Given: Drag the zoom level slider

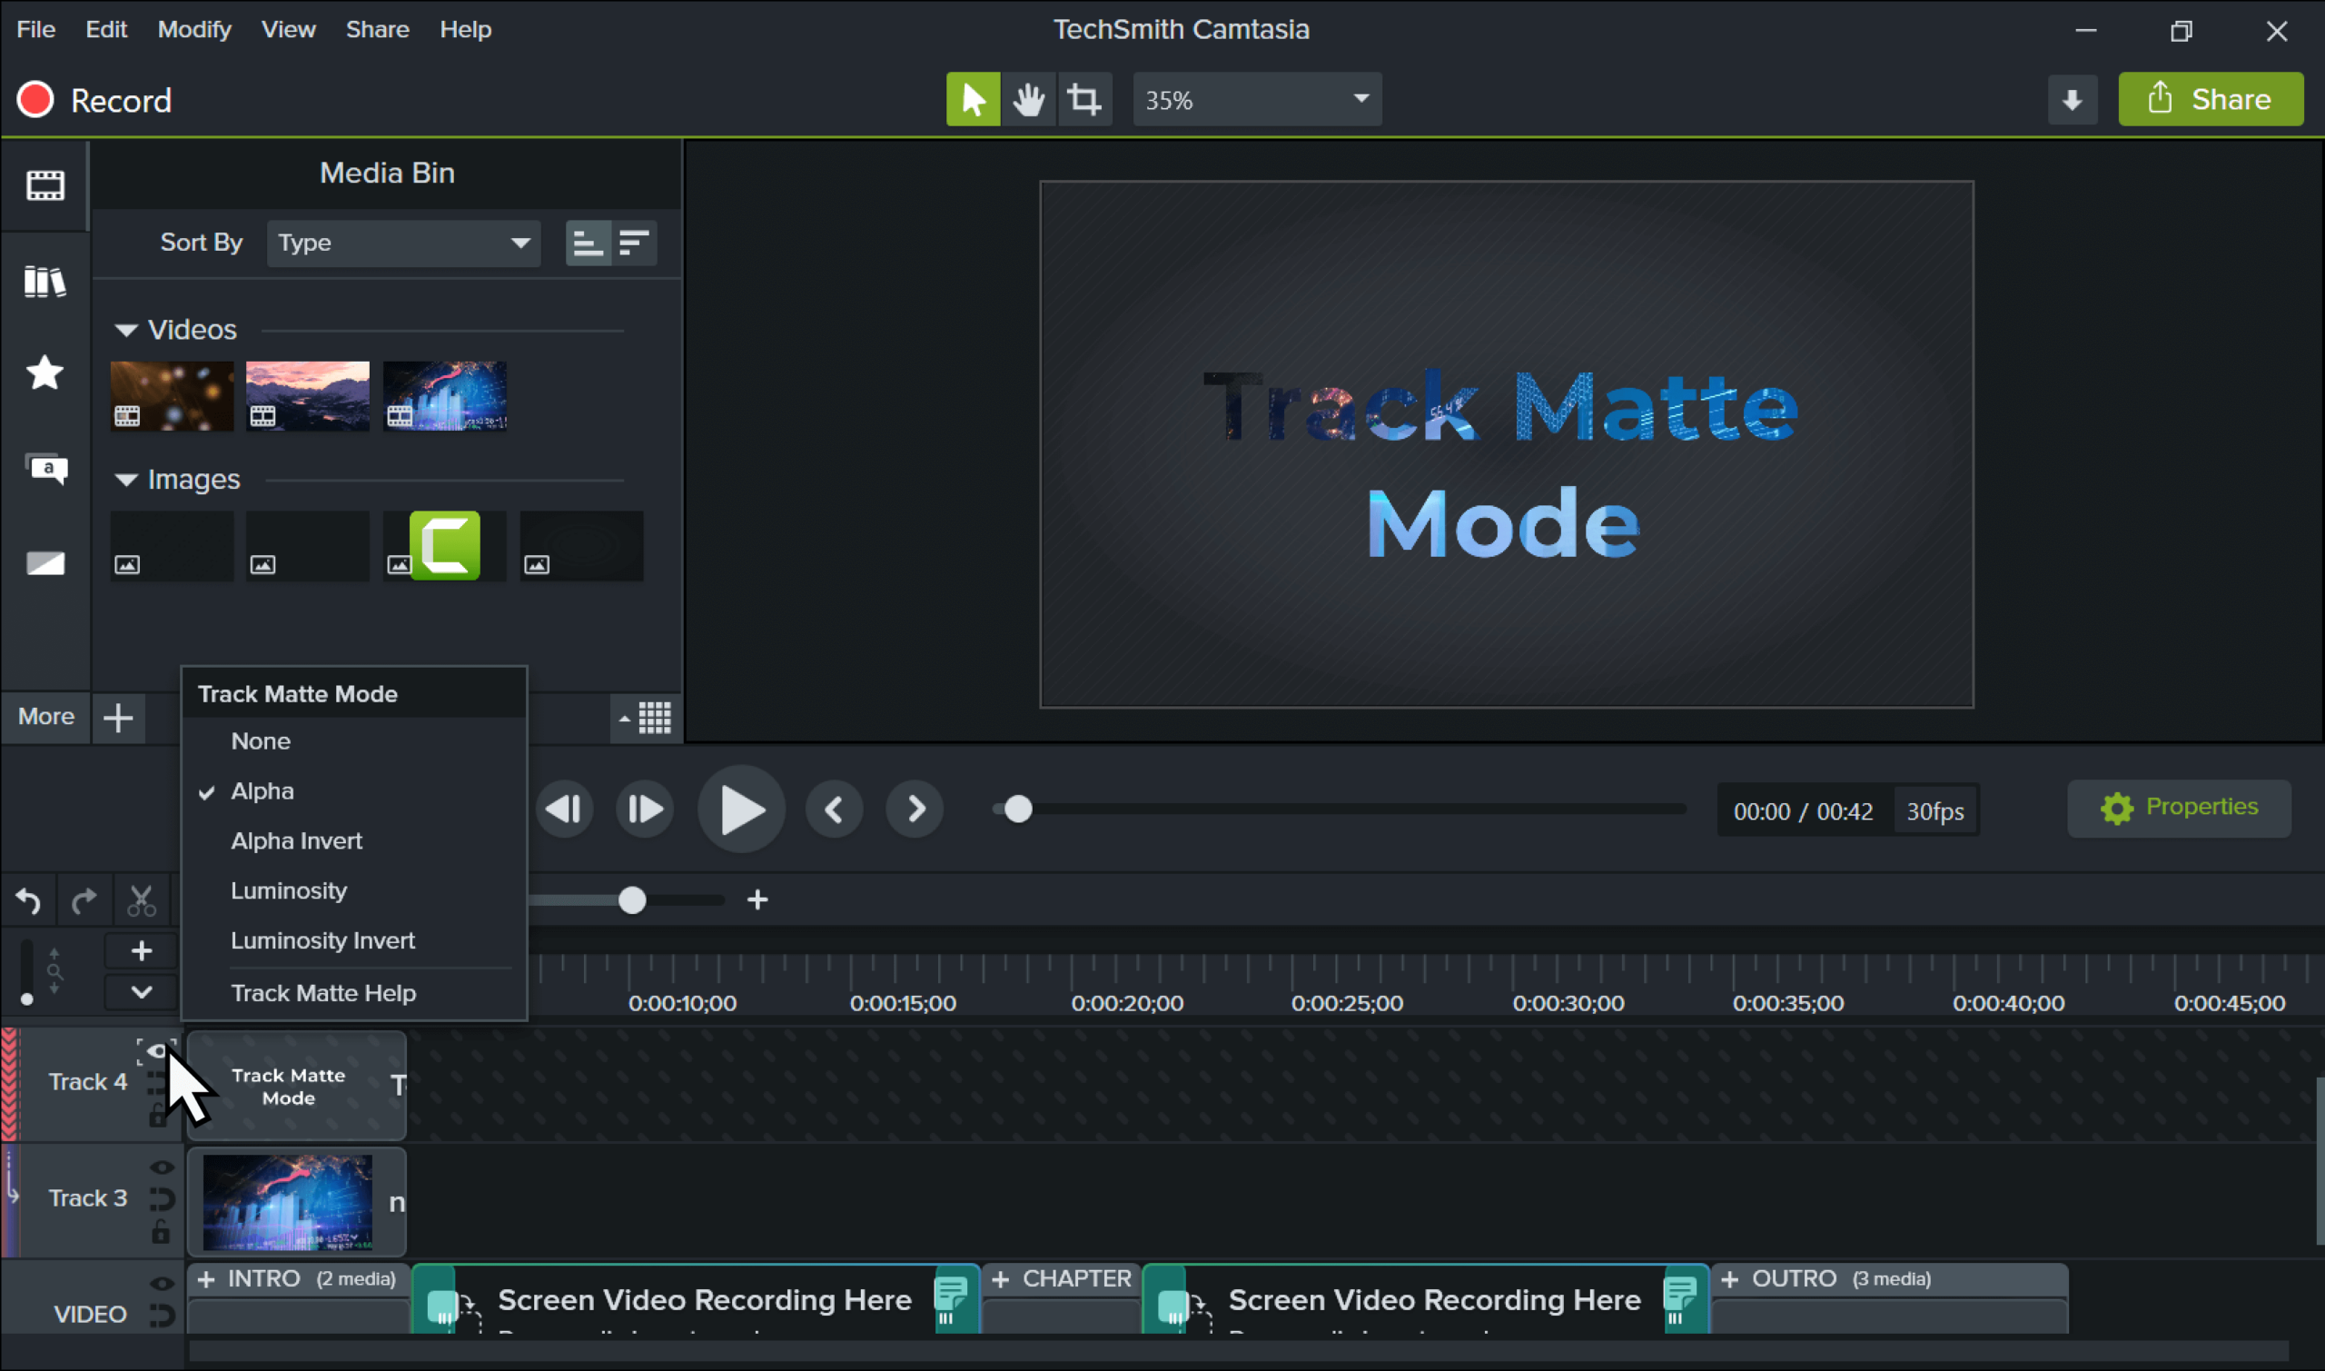Looking at the screenshot, I should (633, 898).
